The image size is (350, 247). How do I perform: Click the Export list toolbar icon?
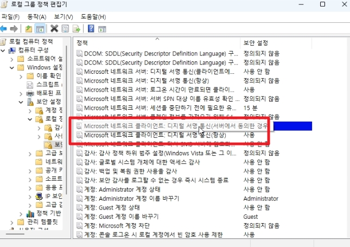[x=77, y=29]
